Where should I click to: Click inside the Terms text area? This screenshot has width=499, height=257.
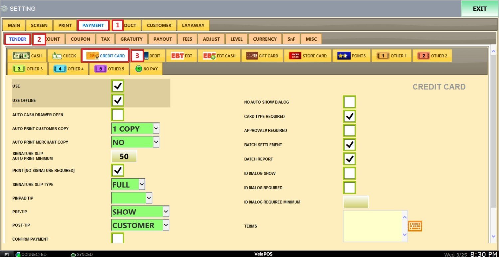pyautogui.click(x=373, y=226)
